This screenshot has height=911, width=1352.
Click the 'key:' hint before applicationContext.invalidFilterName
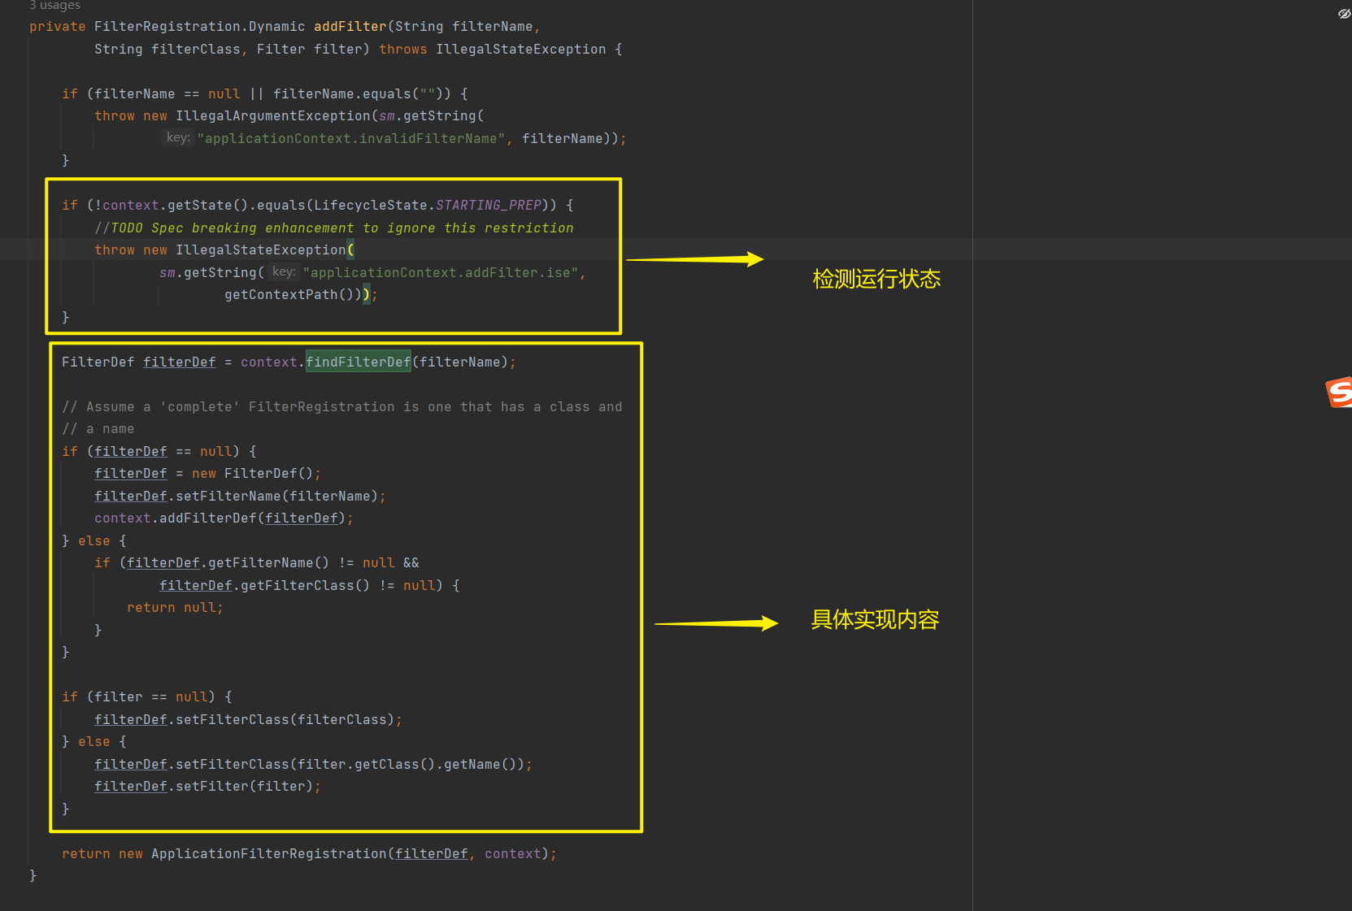(177, 138)
